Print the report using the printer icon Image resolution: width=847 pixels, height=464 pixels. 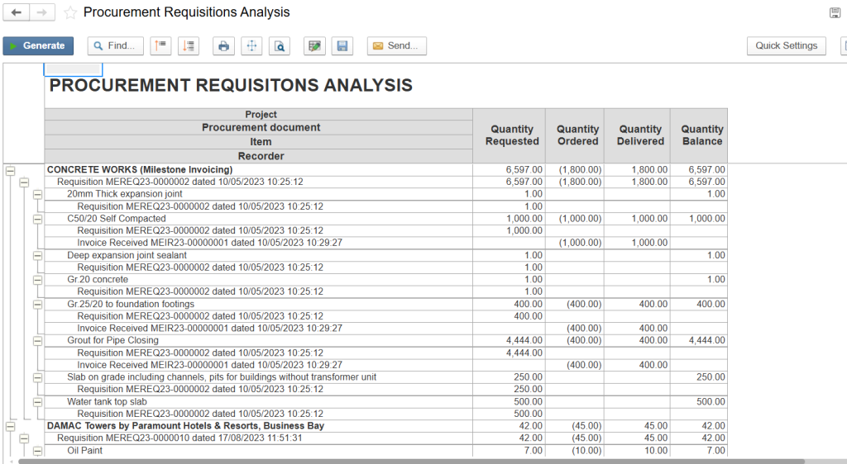pos(223,46)
